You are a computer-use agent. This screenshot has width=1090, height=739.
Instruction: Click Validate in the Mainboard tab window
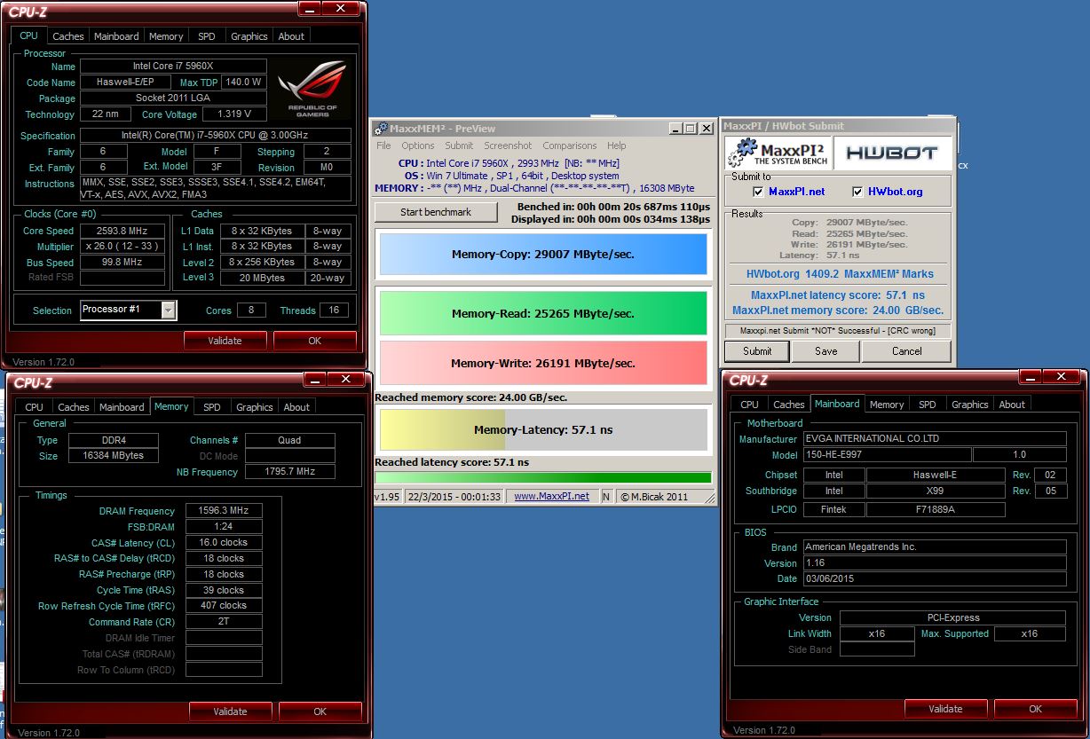945,708
